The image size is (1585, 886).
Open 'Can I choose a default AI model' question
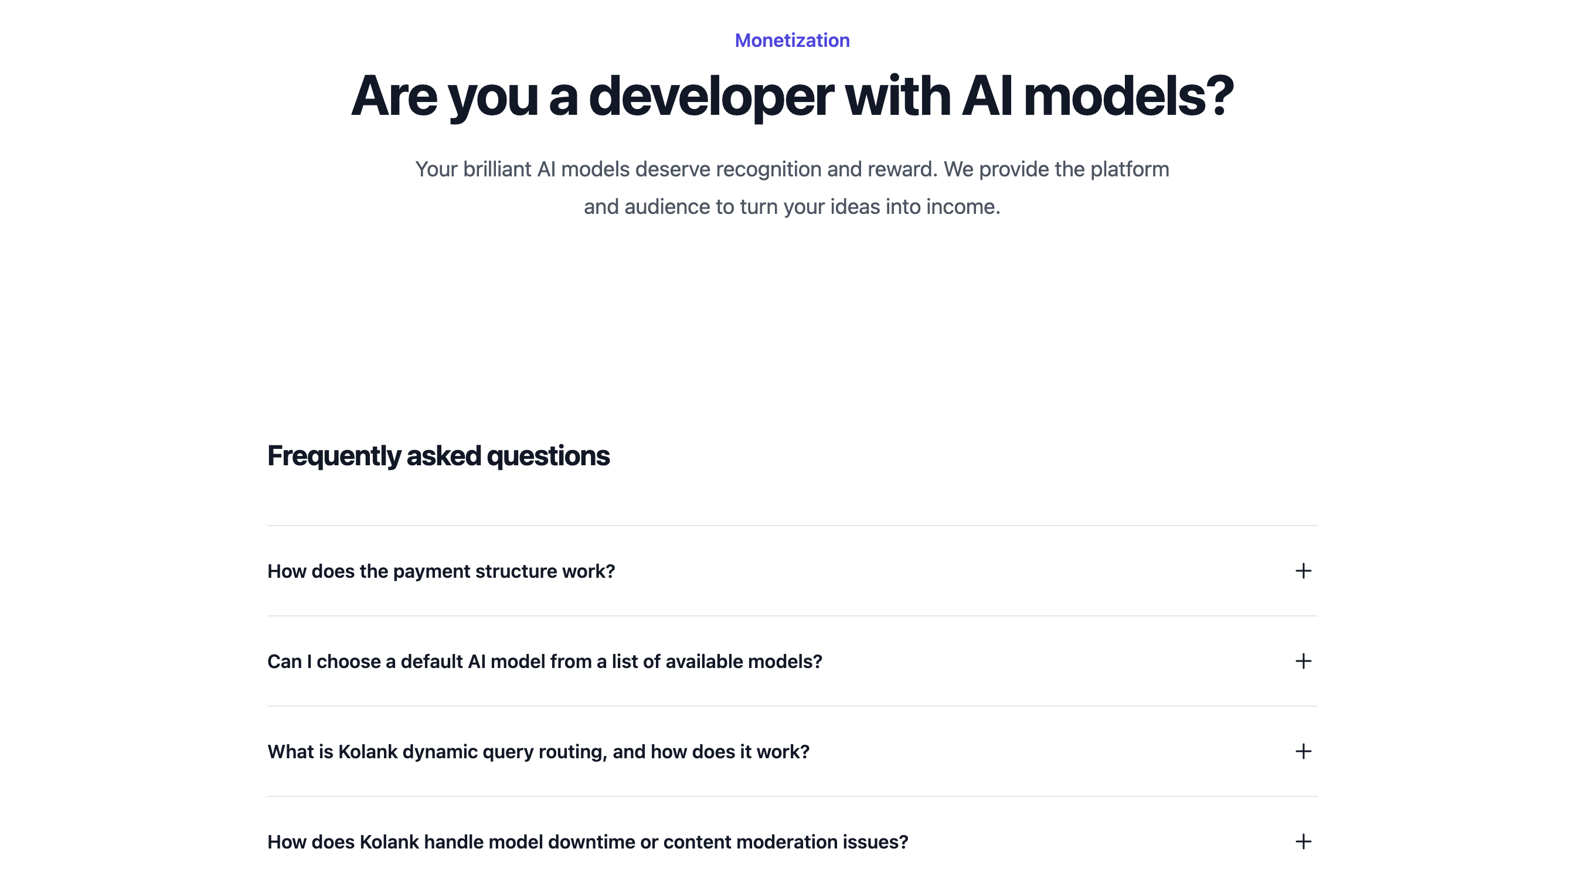792,662
